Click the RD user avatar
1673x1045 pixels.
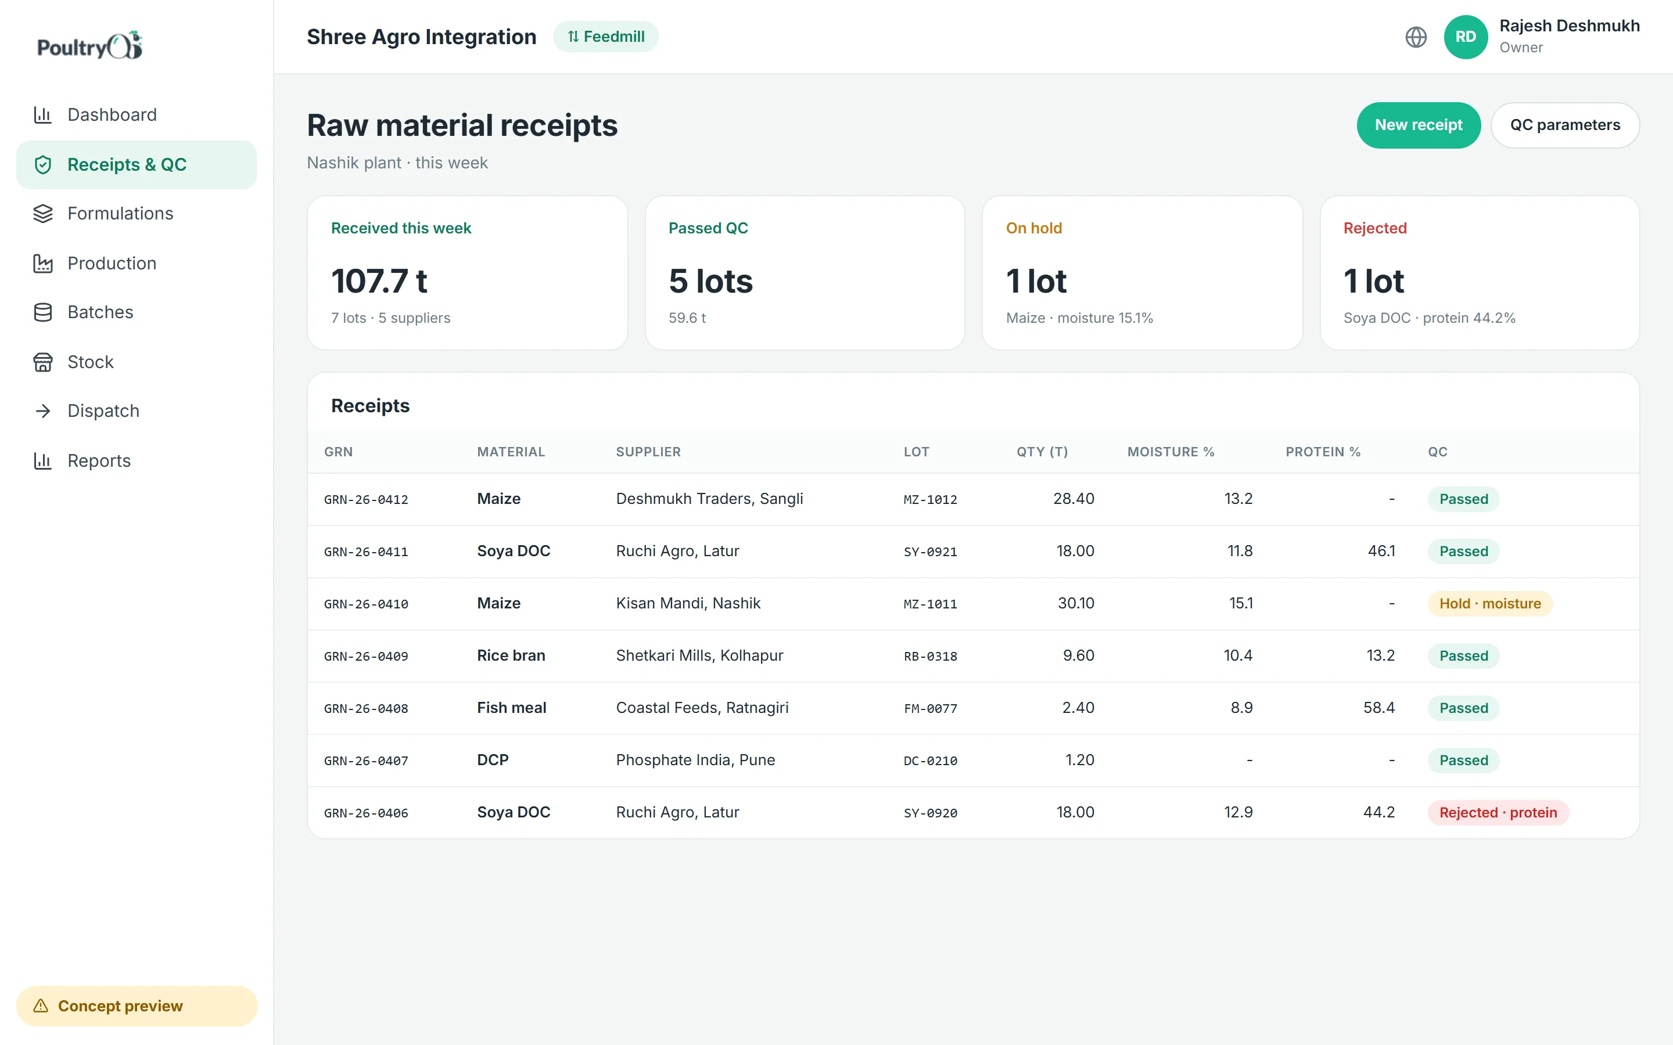coord(1466,37)
